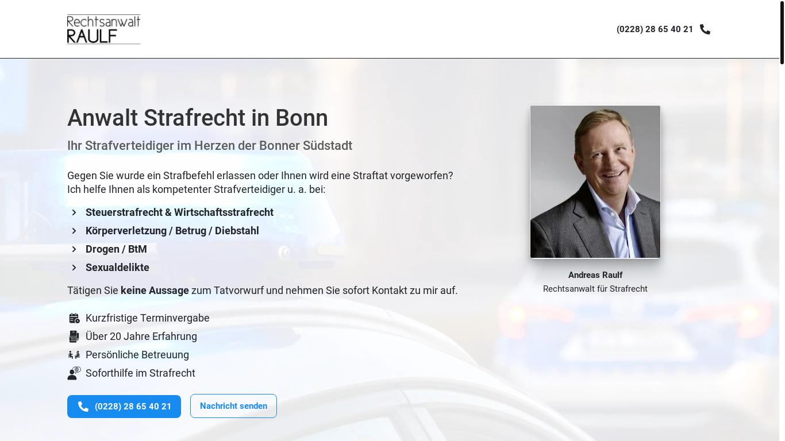Click the Steuerstrafrecht & Wirtschaftsstrafrecht text
Viewport: 785px width, 441px height.
(x=179, y=212)
